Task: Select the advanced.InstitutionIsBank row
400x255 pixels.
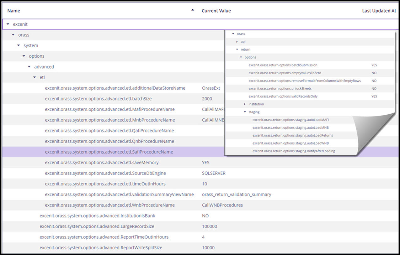Action: (97, 216)
